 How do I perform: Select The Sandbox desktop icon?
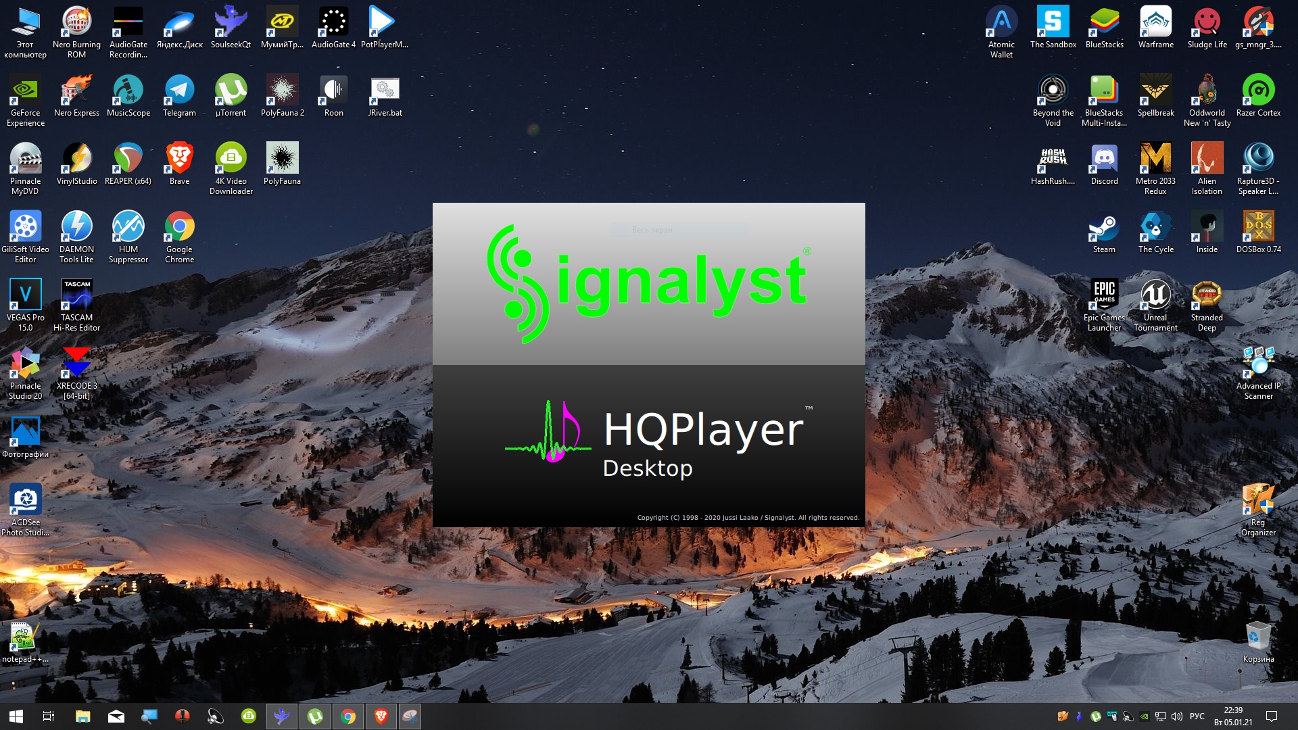coord(1053,27)
